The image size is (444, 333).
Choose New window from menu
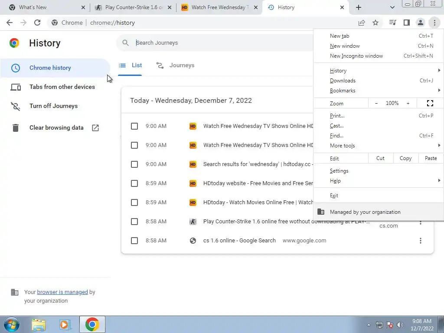point(379,46)
